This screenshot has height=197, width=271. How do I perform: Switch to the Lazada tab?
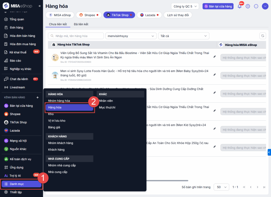[x=149, y=15]
